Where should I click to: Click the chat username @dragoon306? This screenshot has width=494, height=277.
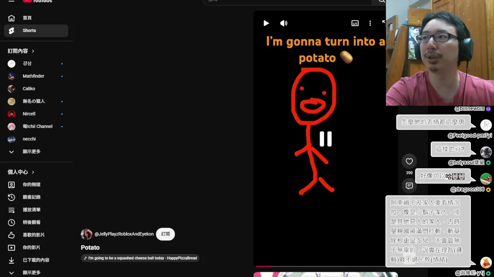click(467, 189)
